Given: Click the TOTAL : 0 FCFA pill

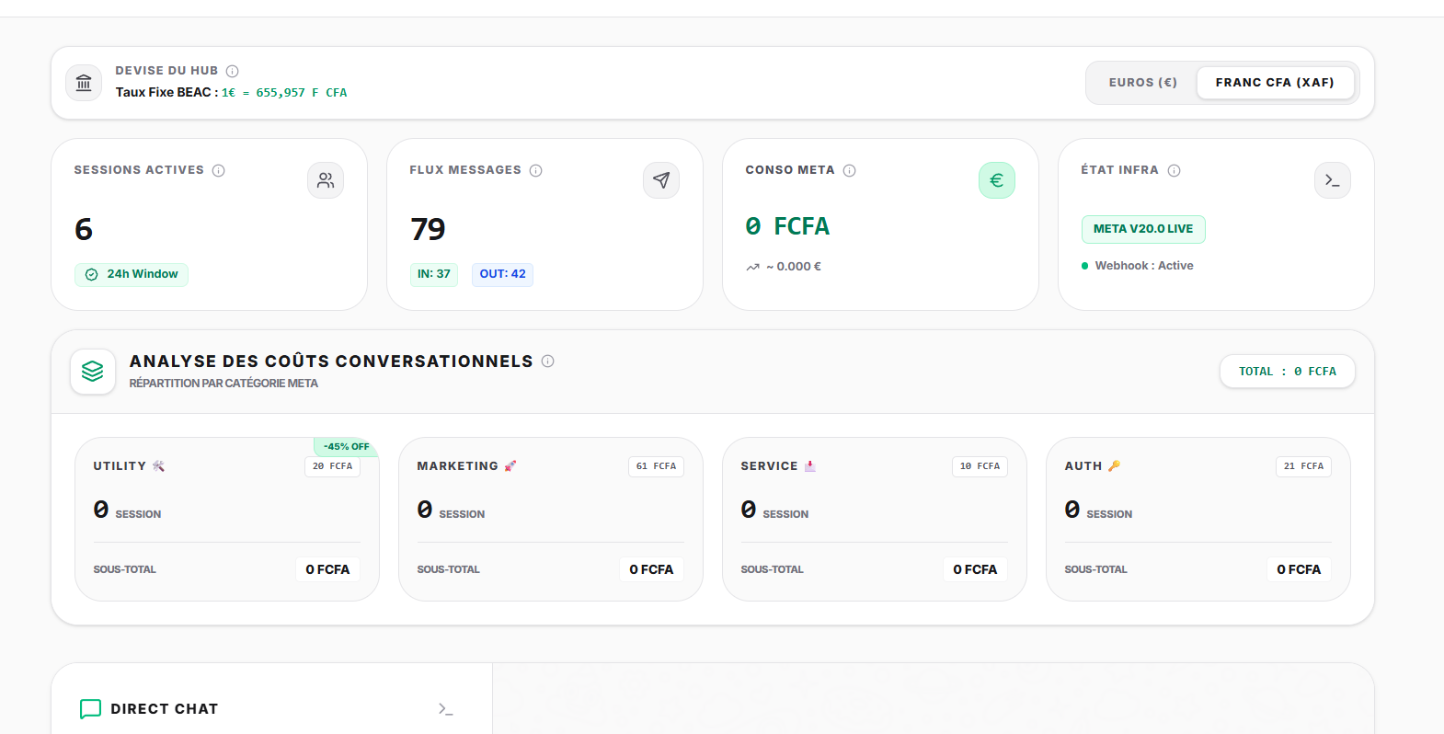Looking at the screenshot, I should pyautogui.click(x=1288, y=372).
